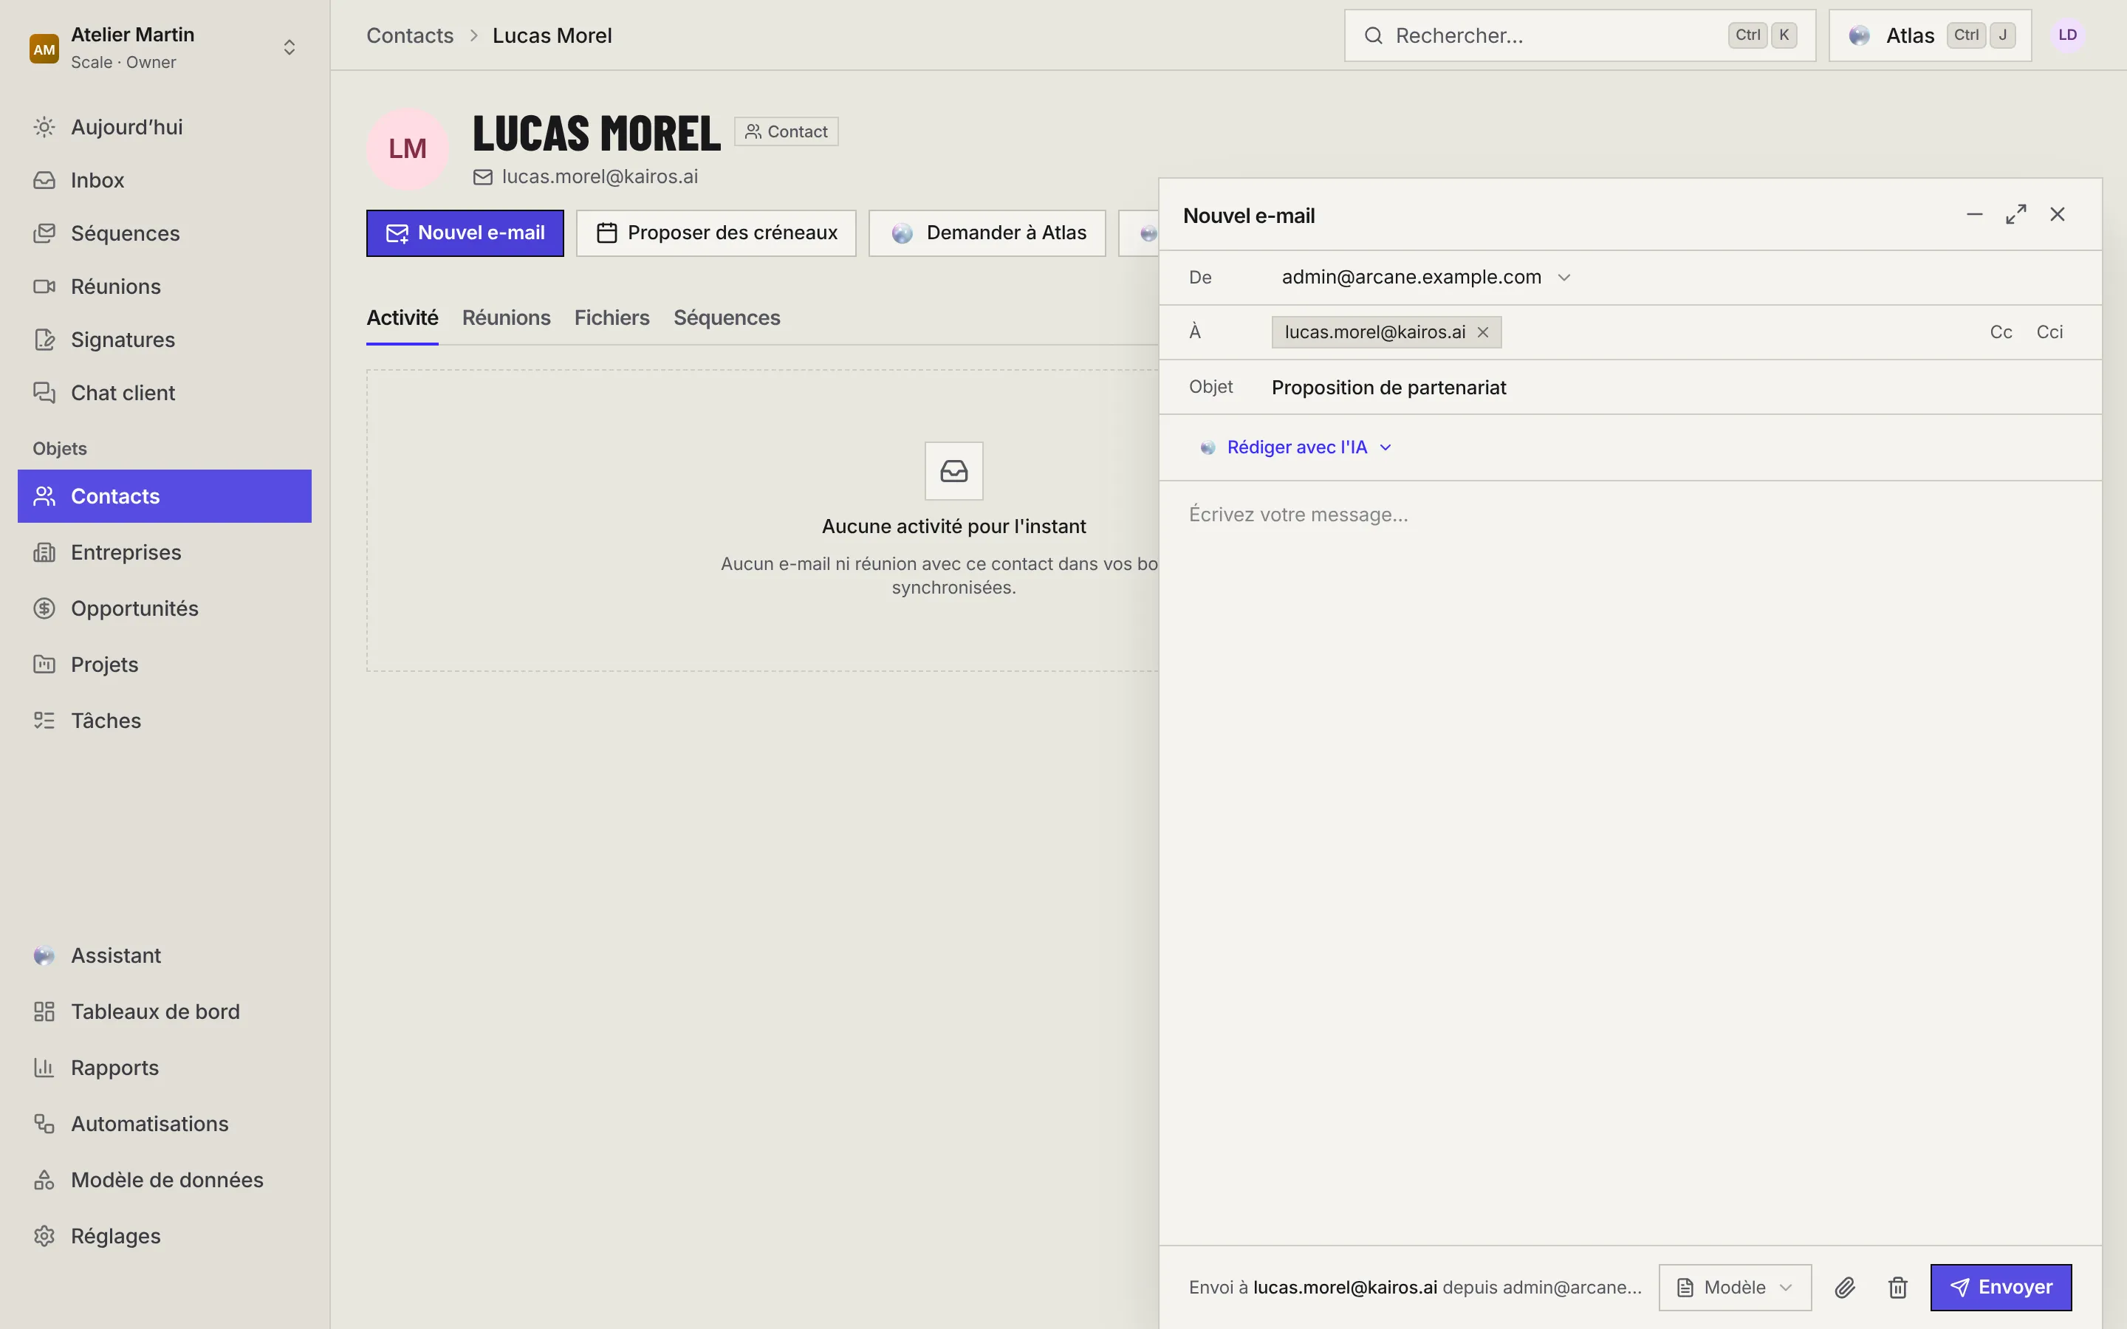The width and height of the screenshot is (2127, 1329).
Task: Click Proposer des créneaux
Action: 716,233
